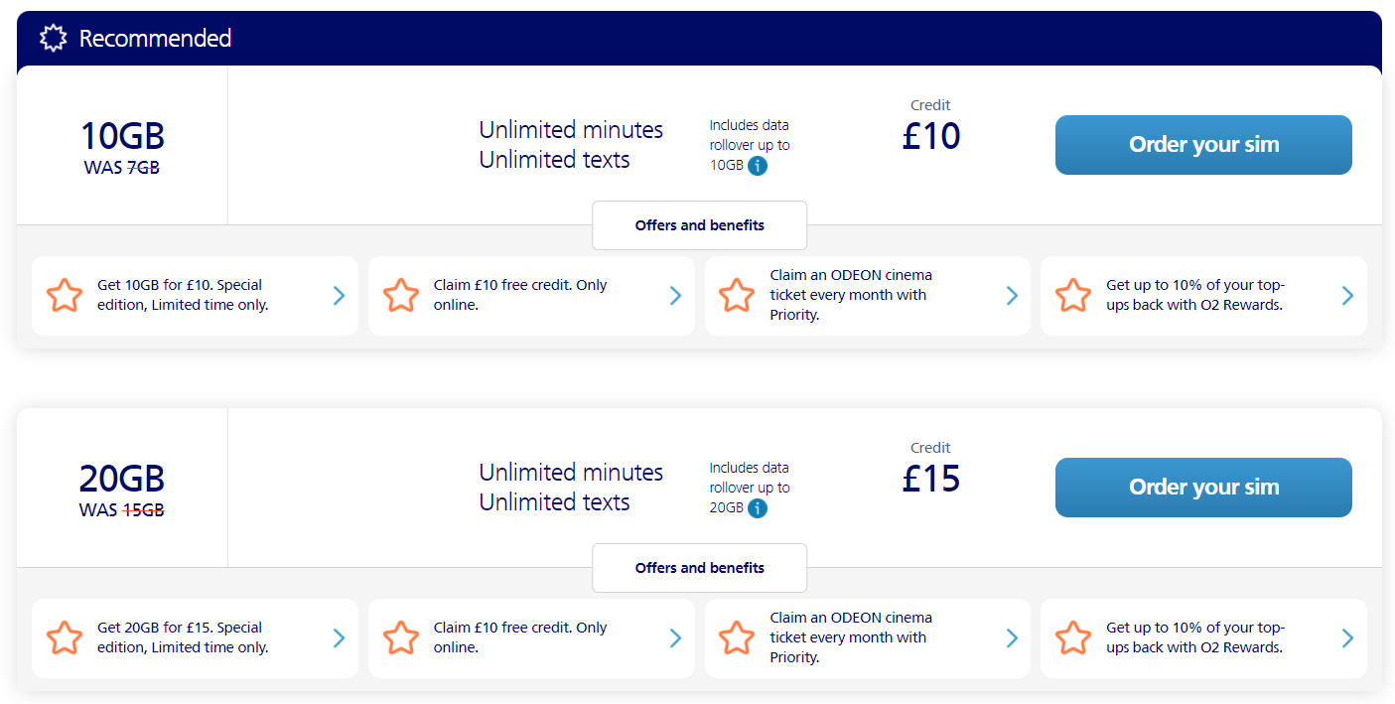Screen dimensions: 1395x704
Task: Click star icon on first £10 free credit offer
Action: (401, 296)
